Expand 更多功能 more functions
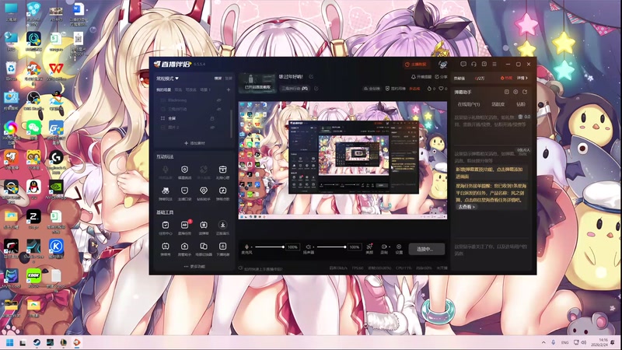622x350 pixels. (x=195, y=267)
